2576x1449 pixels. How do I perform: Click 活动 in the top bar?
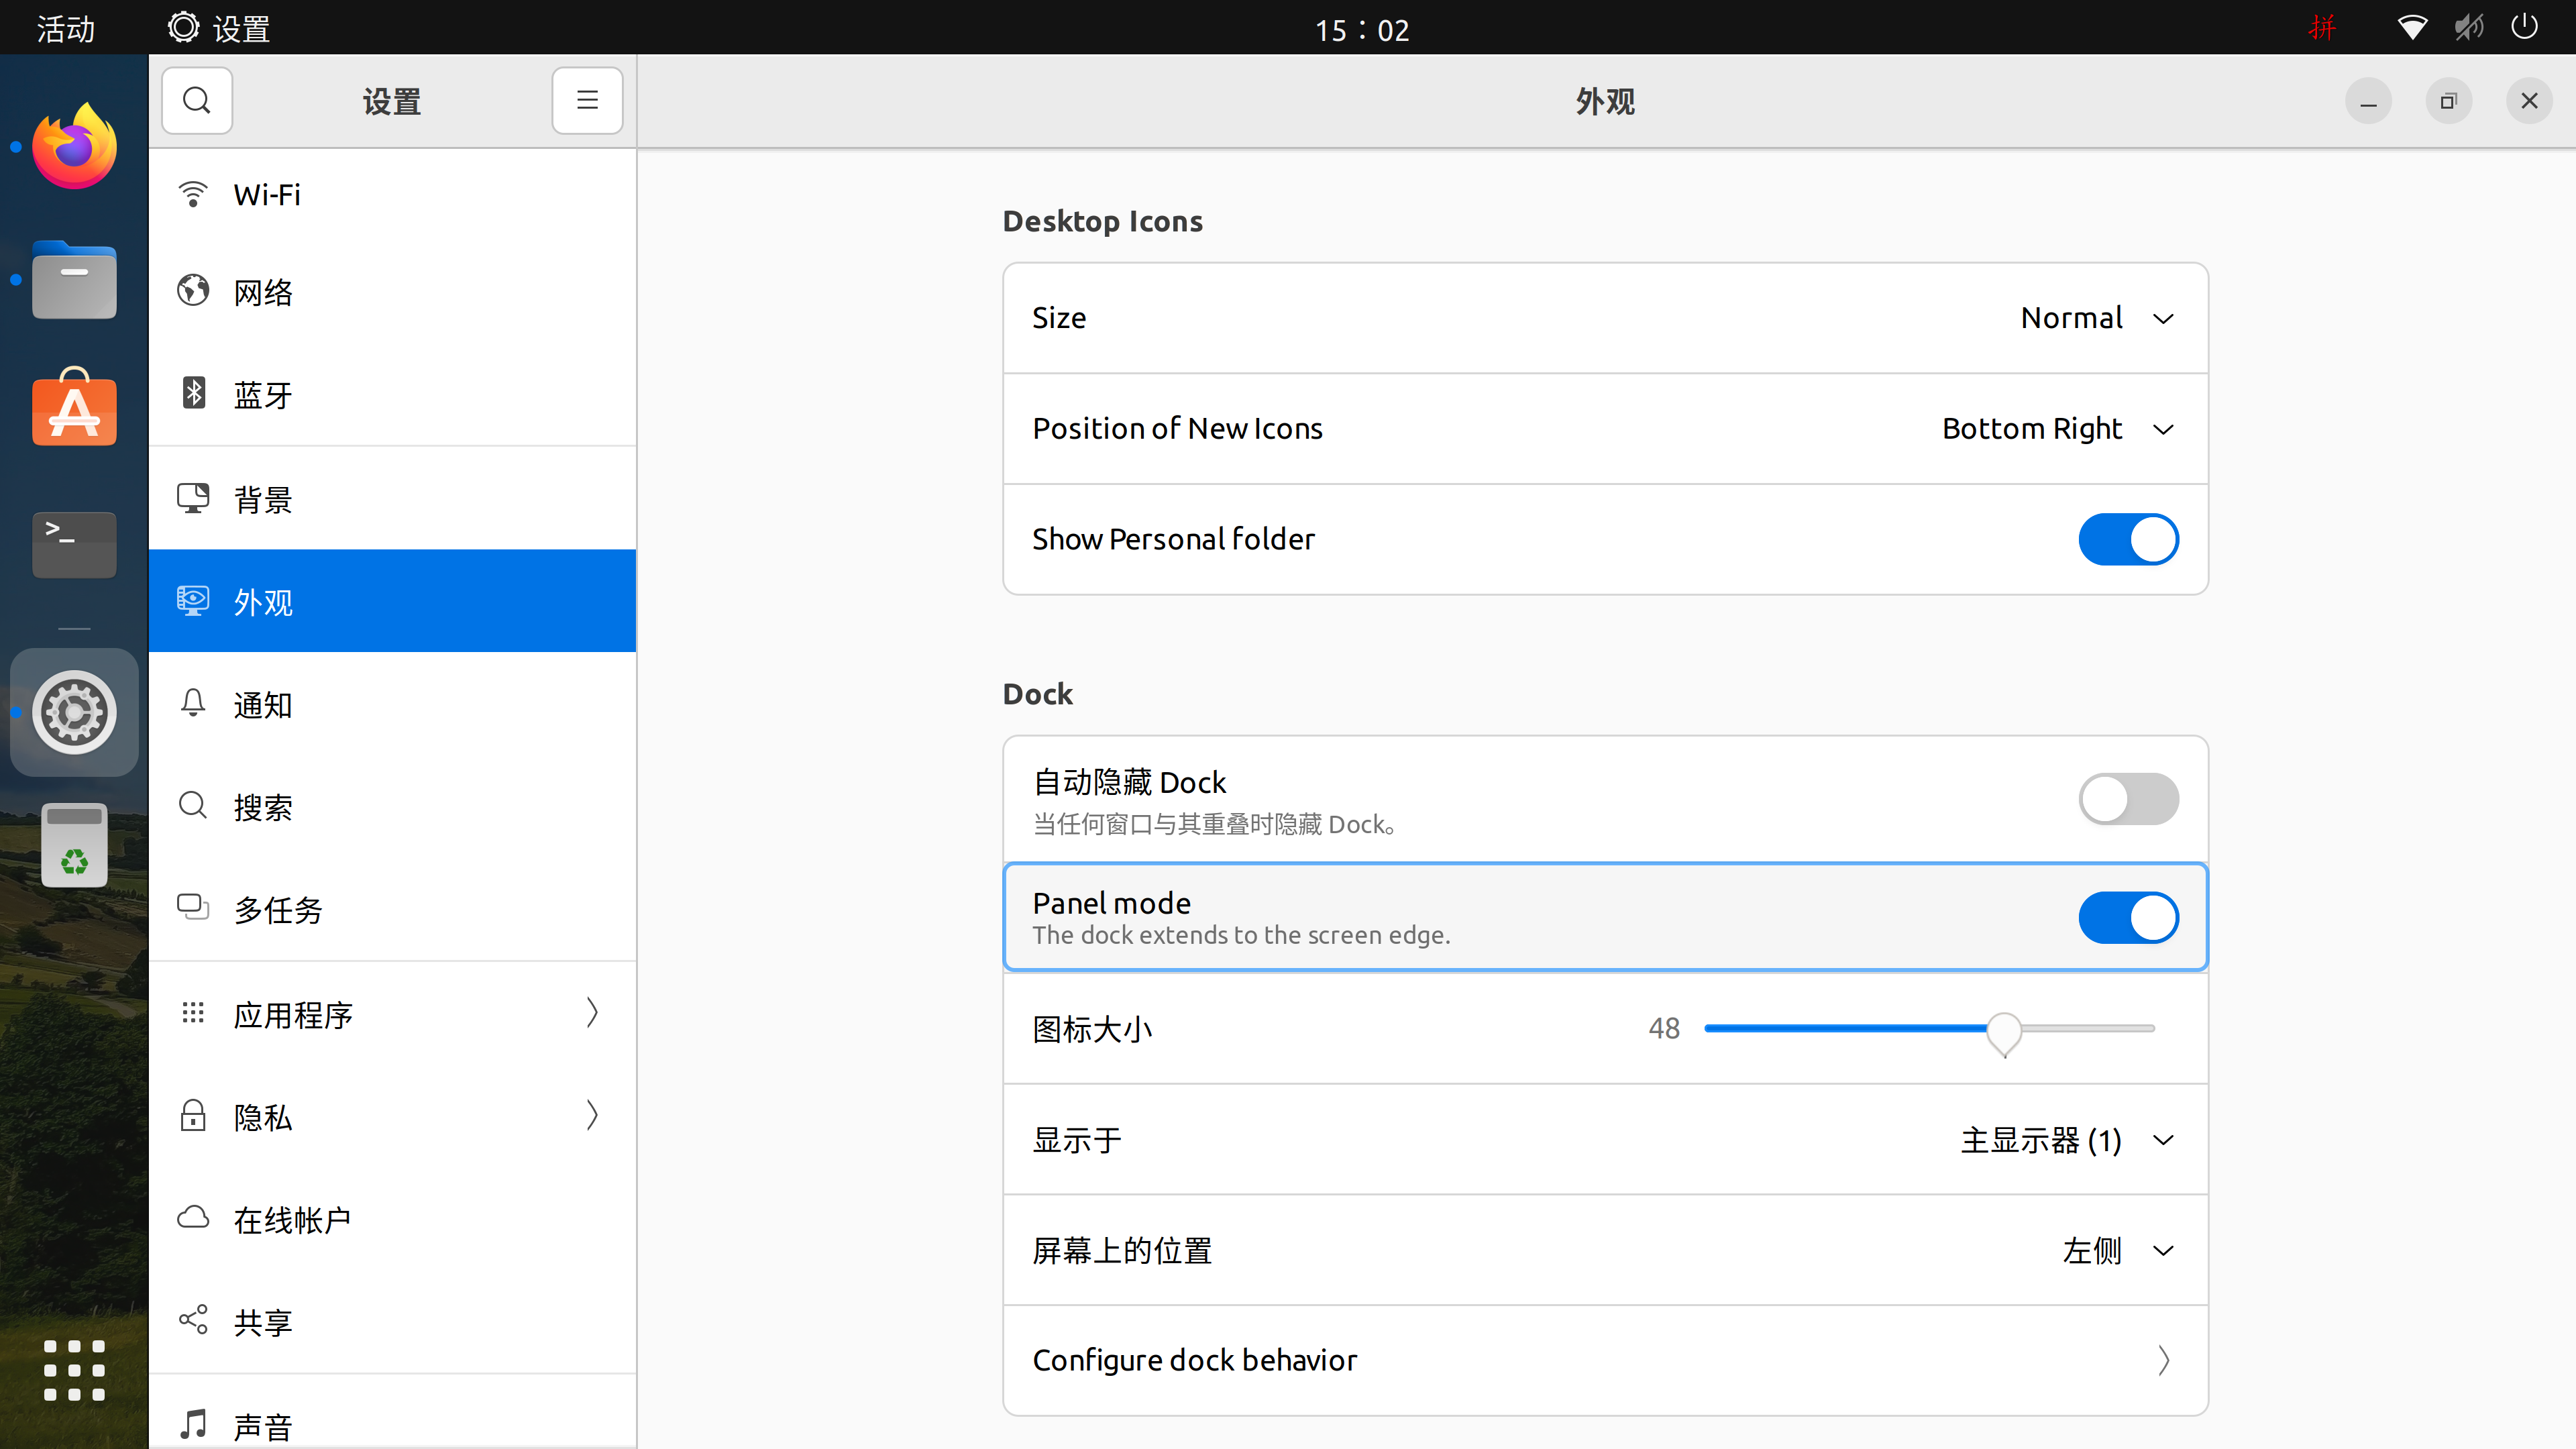pos(66,28)
